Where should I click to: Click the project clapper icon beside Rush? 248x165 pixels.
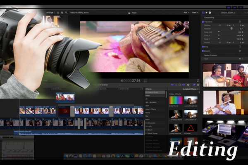pyautogui.click(x=129, y=13)
